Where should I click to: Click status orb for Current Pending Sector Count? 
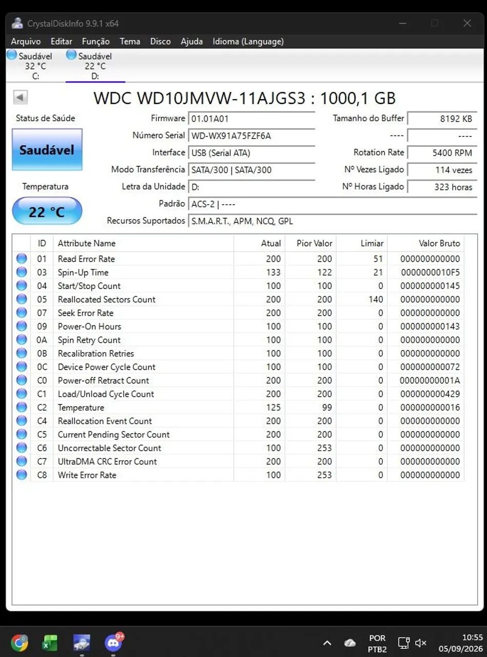(22, 434)
